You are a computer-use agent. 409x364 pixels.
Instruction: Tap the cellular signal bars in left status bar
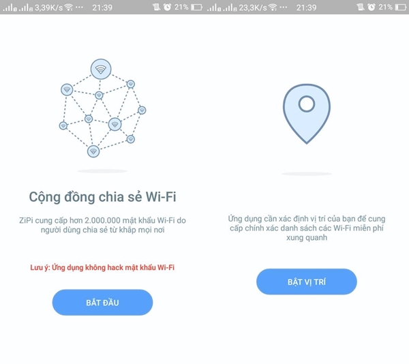pos(18,7)
